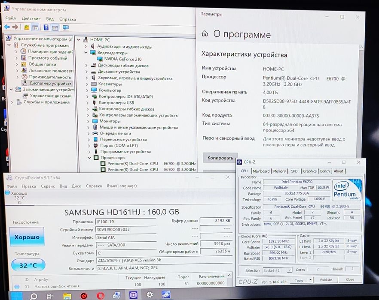Click the home icon in Settings window
The height and width of the screenshot is (300, 379).
(x=205, y=33)
